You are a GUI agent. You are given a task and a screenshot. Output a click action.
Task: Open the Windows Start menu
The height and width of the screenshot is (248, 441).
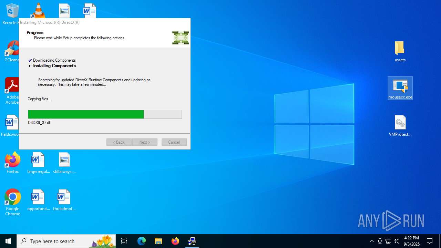pyautogui.click(x=8, y=241)
